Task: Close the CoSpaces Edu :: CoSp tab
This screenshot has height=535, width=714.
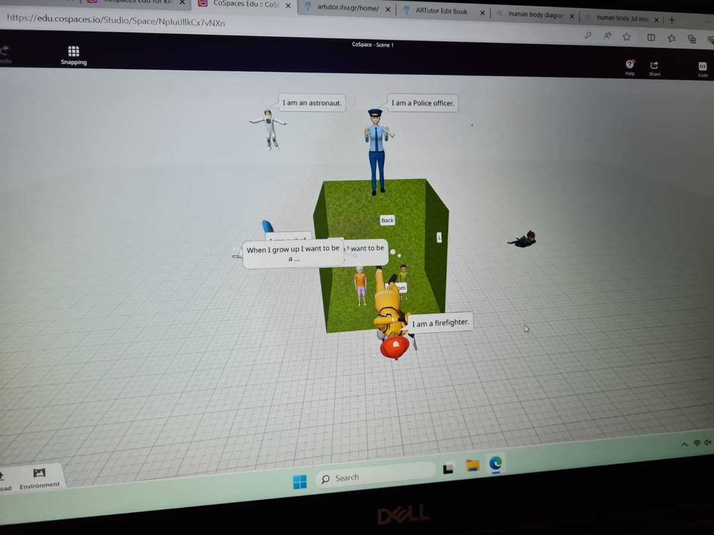Action: [x=287, y=5]
